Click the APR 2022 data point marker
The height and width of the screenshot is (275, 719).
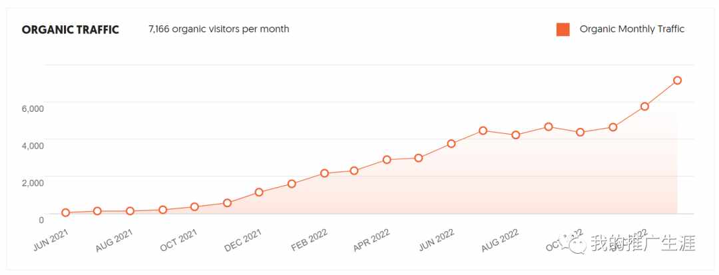point(387,160)
